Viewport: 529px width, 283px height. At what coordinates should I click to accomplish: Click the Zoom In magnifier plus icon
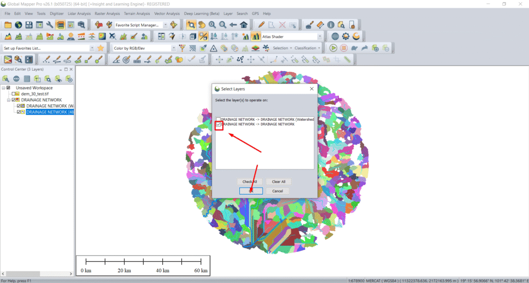[212, 25]
